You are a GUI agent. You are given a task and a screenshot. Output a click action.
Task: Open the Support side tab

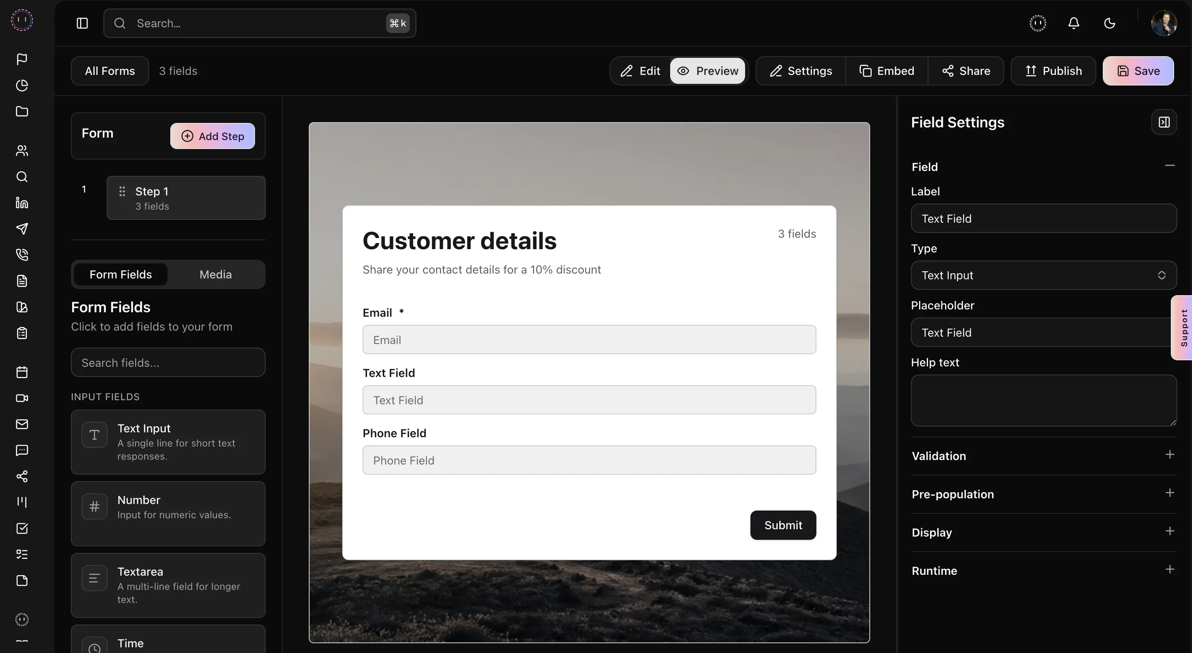[1183, 327]
